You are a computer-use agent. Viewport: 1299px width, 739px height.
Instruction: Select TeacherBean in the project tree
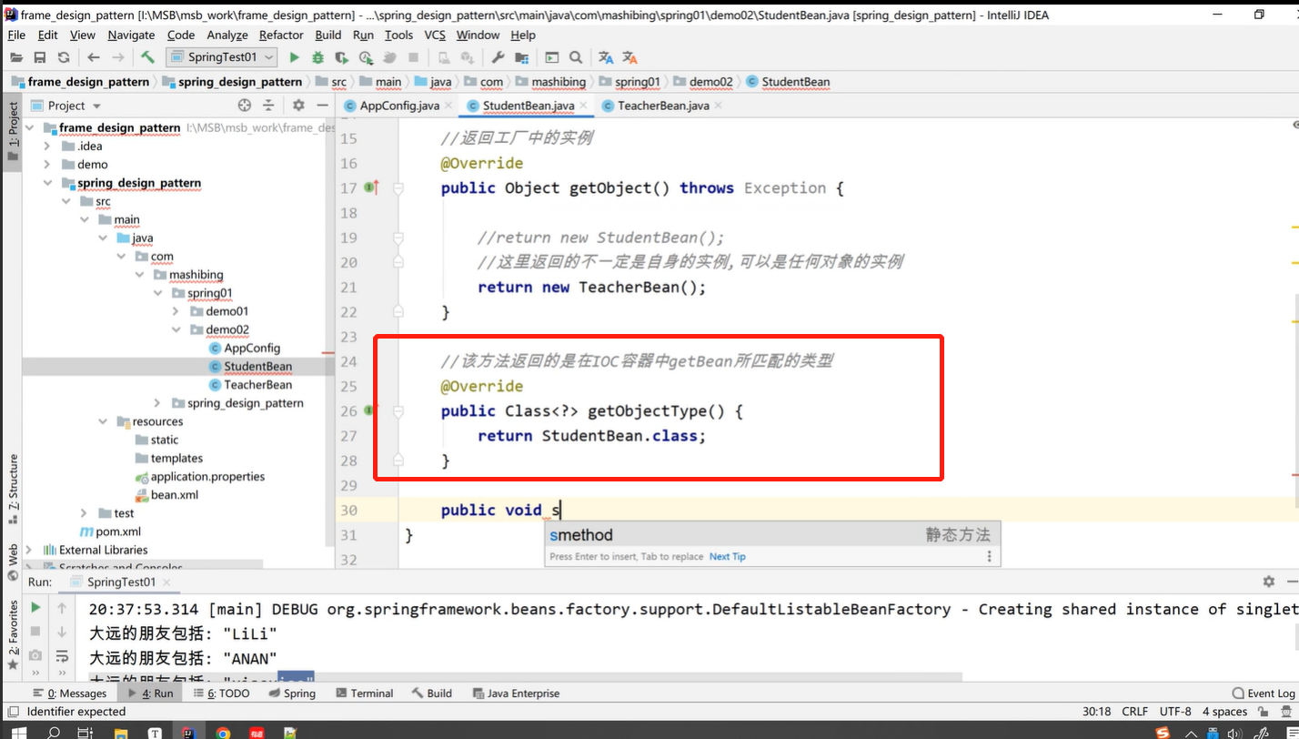[257, 385]
